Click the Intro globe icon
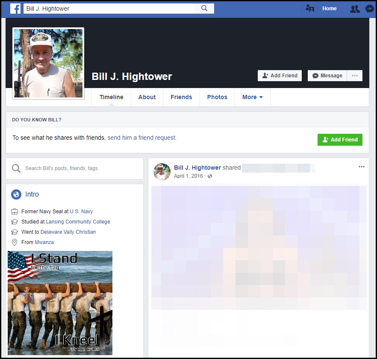 (16, 194)
